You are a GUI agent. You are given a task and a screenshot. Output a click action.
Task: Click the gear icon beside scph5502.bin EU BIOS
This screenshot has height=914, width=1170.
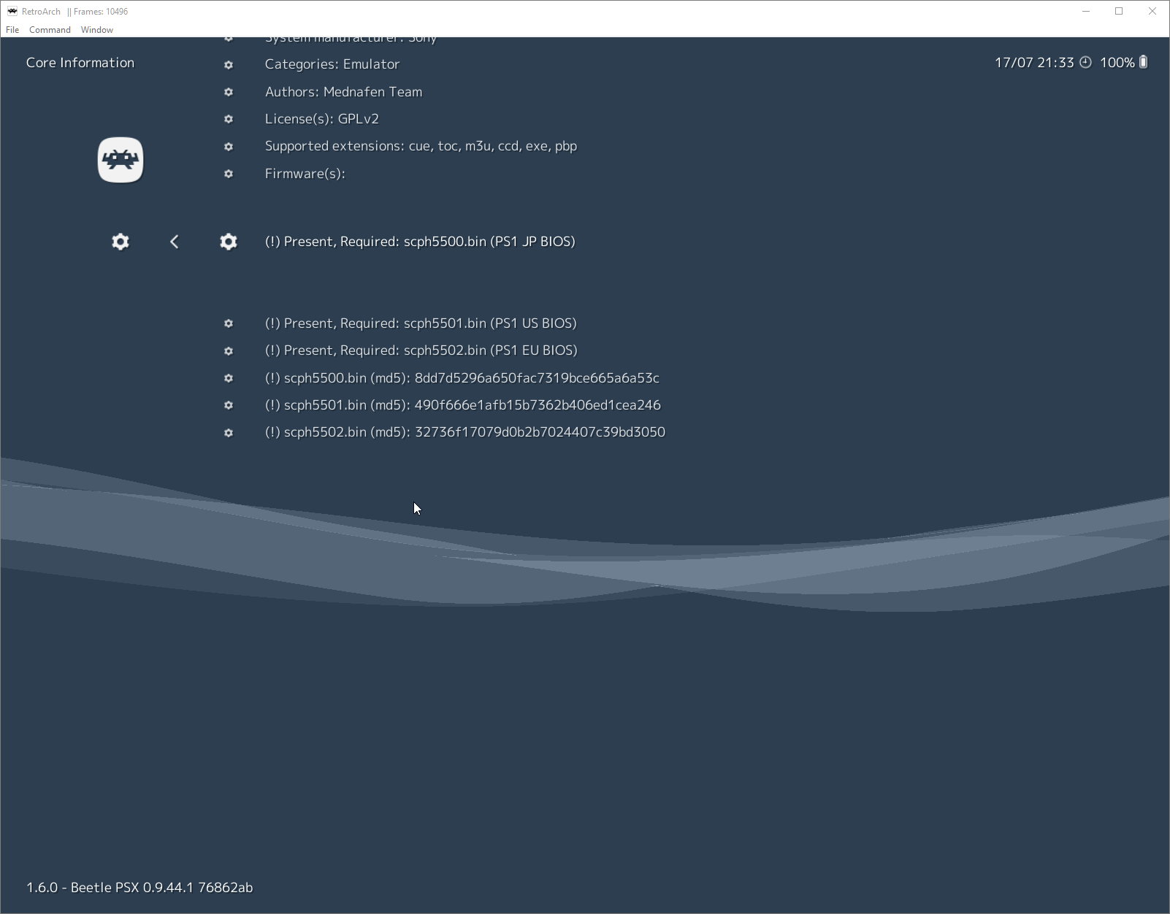click(x=229, y=351)
